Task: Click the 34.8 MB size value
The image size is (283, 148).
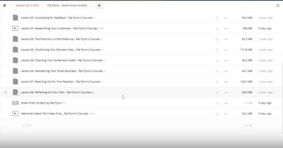Action: 247,92
